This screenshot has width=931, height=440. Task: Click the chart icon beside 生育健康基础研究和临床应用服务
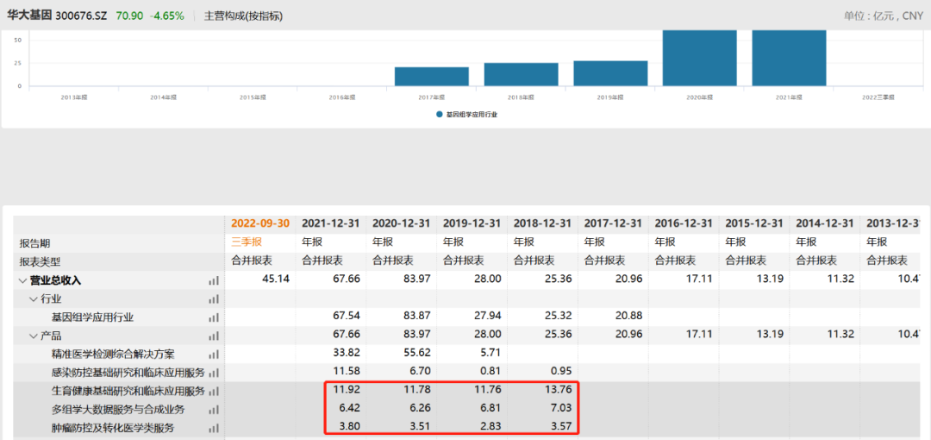[214, 392]
